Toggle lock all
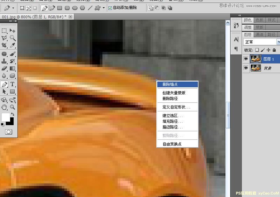Viewport: 280px width, 197px height. click(x=274, y=50)
